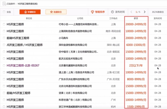Go to previous page arrow

(131, 12)
